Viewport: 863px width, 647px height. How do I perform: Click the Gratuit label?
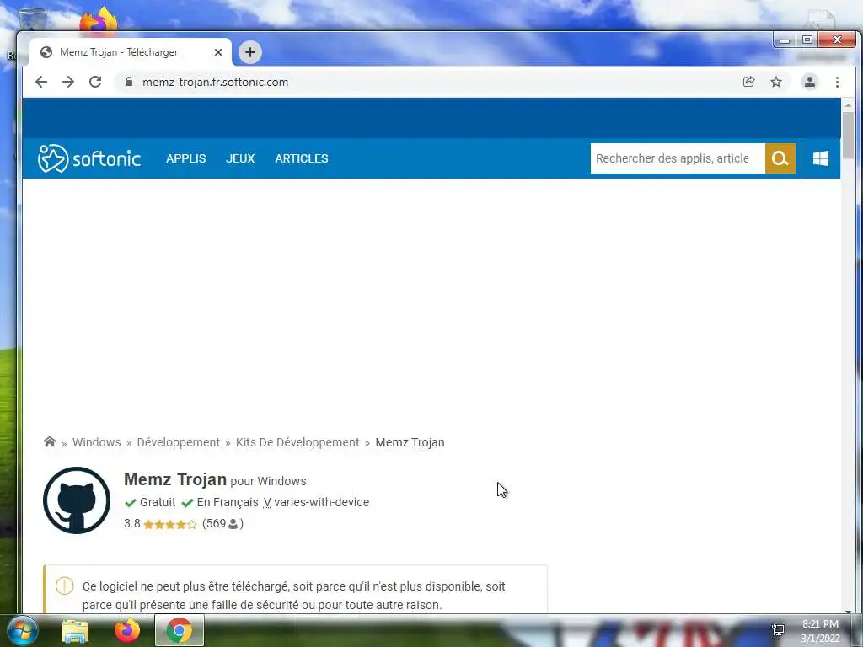click(158, 502)
